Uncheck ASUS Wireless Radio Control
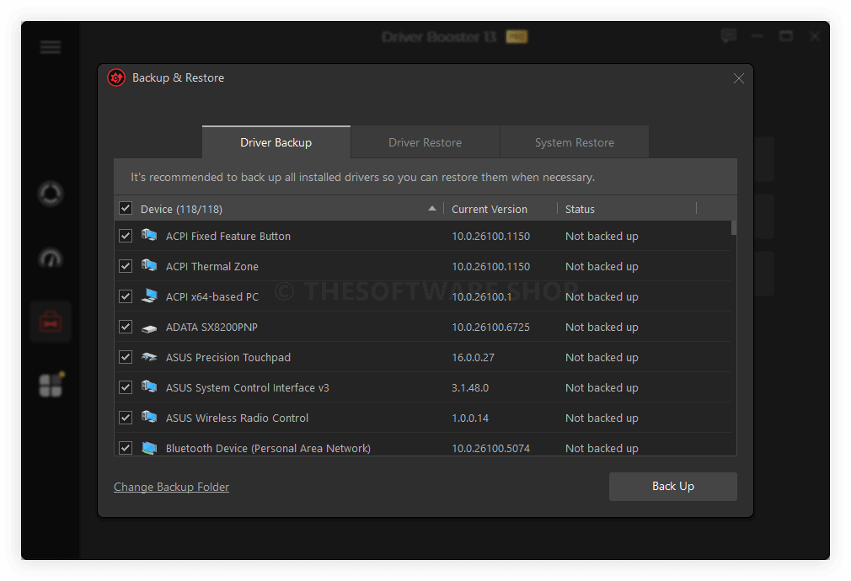The image size is (851, 581). pyautogui.click(x=126, y=418)
